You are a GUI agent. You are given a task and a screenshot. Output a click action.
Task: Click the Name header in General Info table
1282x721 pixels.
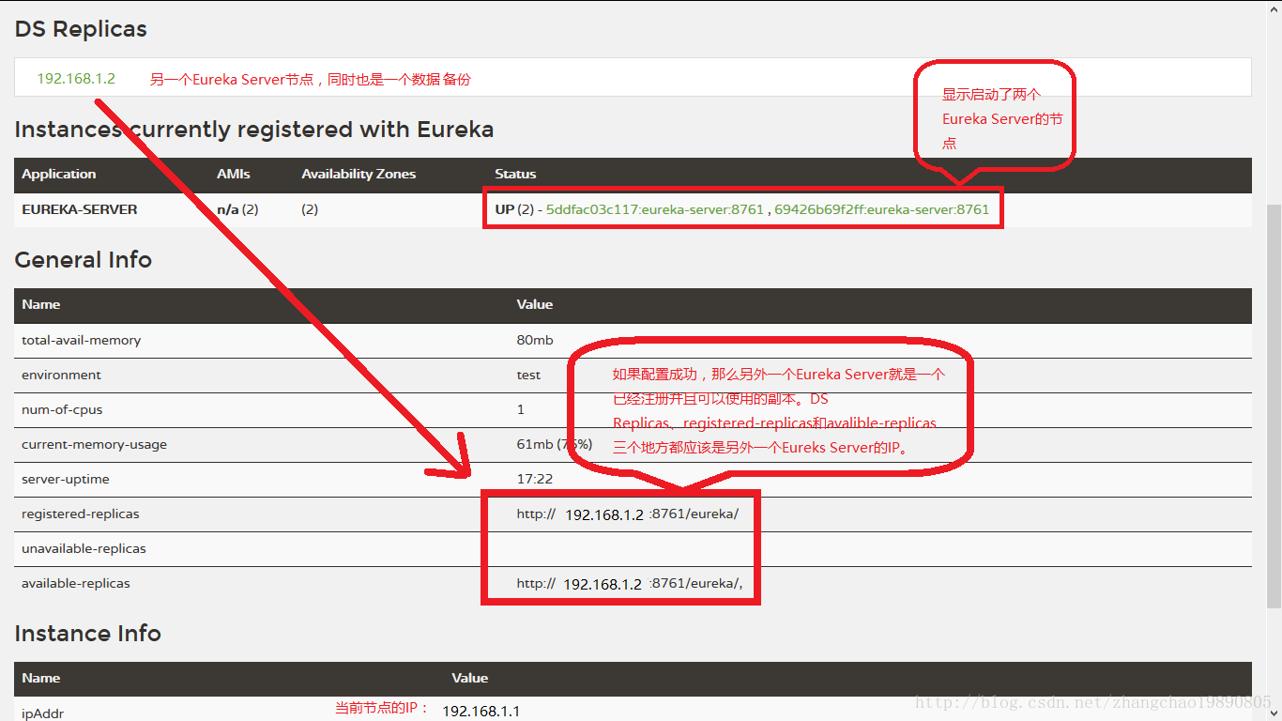(41, 304)
